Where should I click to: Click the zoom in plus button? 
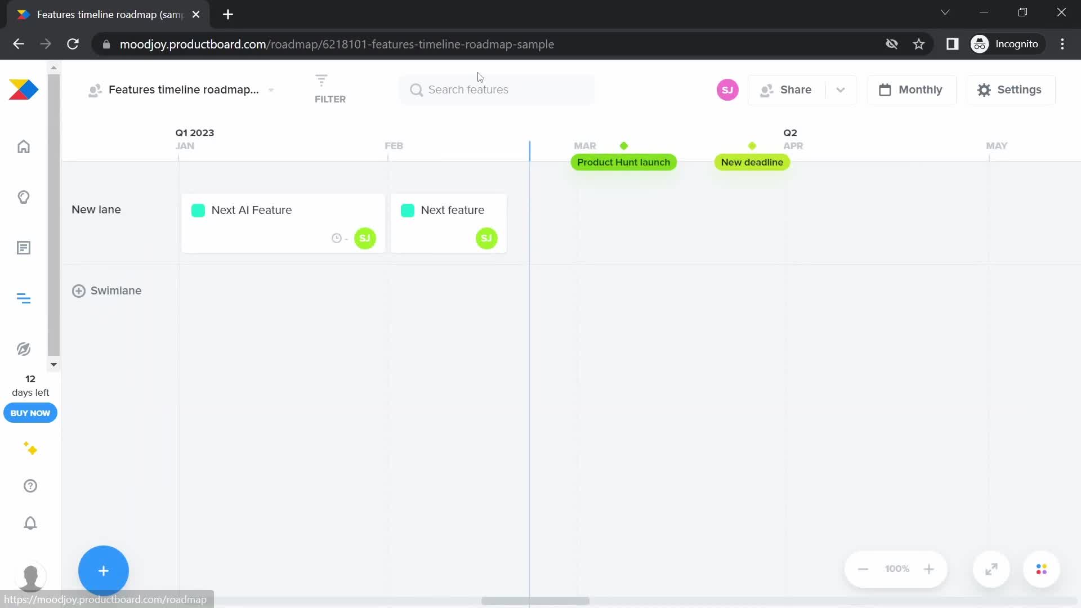coord(929,569)
